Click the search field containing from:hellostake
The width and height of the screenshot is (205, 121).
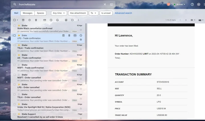tap(57, 5)
